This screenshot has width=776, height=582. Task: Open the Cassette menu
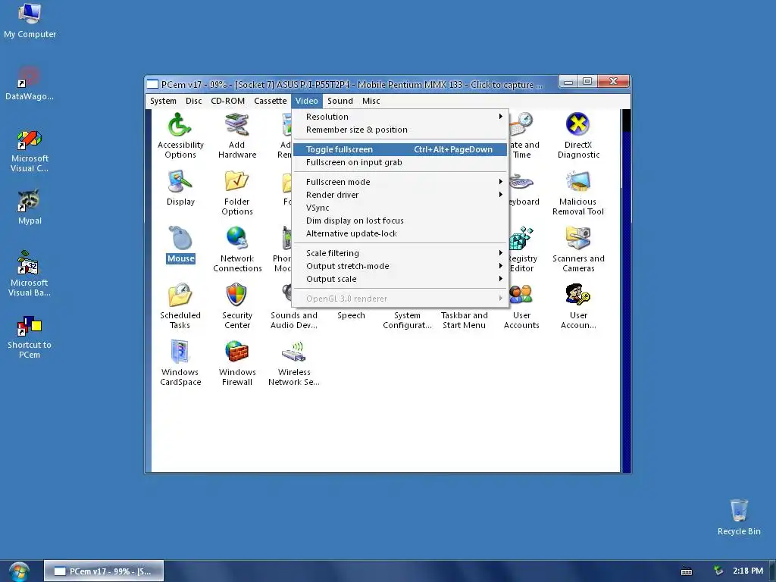271,101
